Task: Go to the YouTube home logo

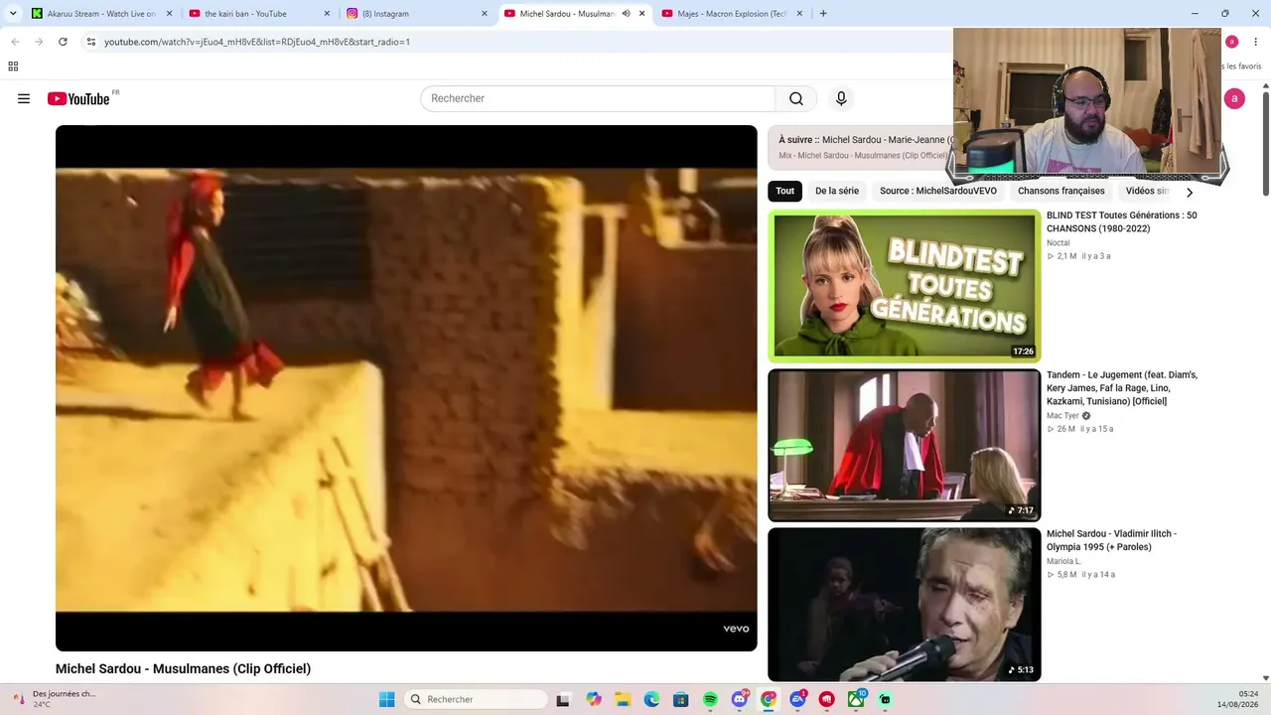Action: click(x=78, y=98)
